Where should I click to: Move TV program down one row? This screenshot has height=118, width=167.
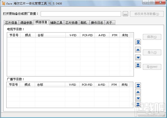tap(138, 57)
